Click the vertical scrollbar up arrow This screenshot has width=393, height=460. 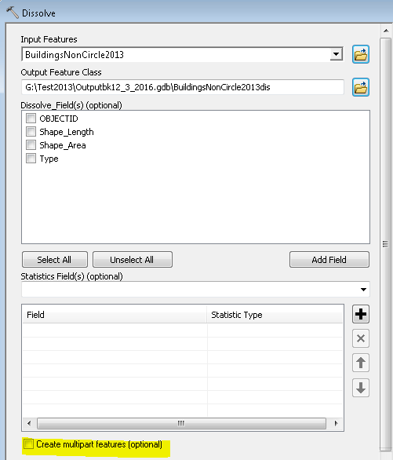click(386, 31)
